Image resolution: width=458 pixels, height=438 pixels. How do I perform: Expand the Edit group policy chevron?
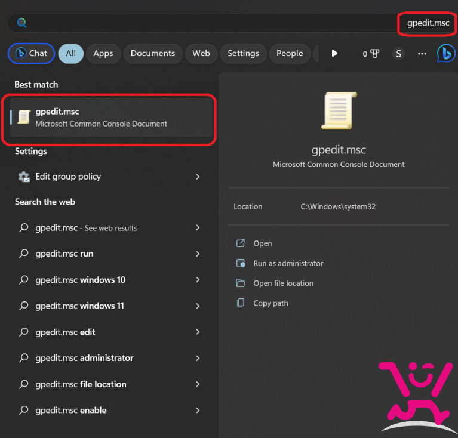tap(198, 177)
